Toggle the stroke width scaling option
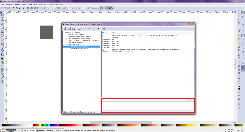Screen dimensions: 245x132 click(102, 8)
